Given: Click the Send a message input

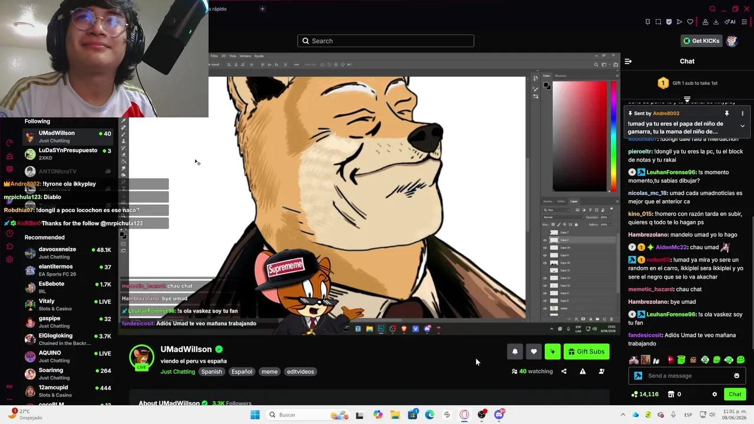Looking at the screenshot, I should 687,376.
